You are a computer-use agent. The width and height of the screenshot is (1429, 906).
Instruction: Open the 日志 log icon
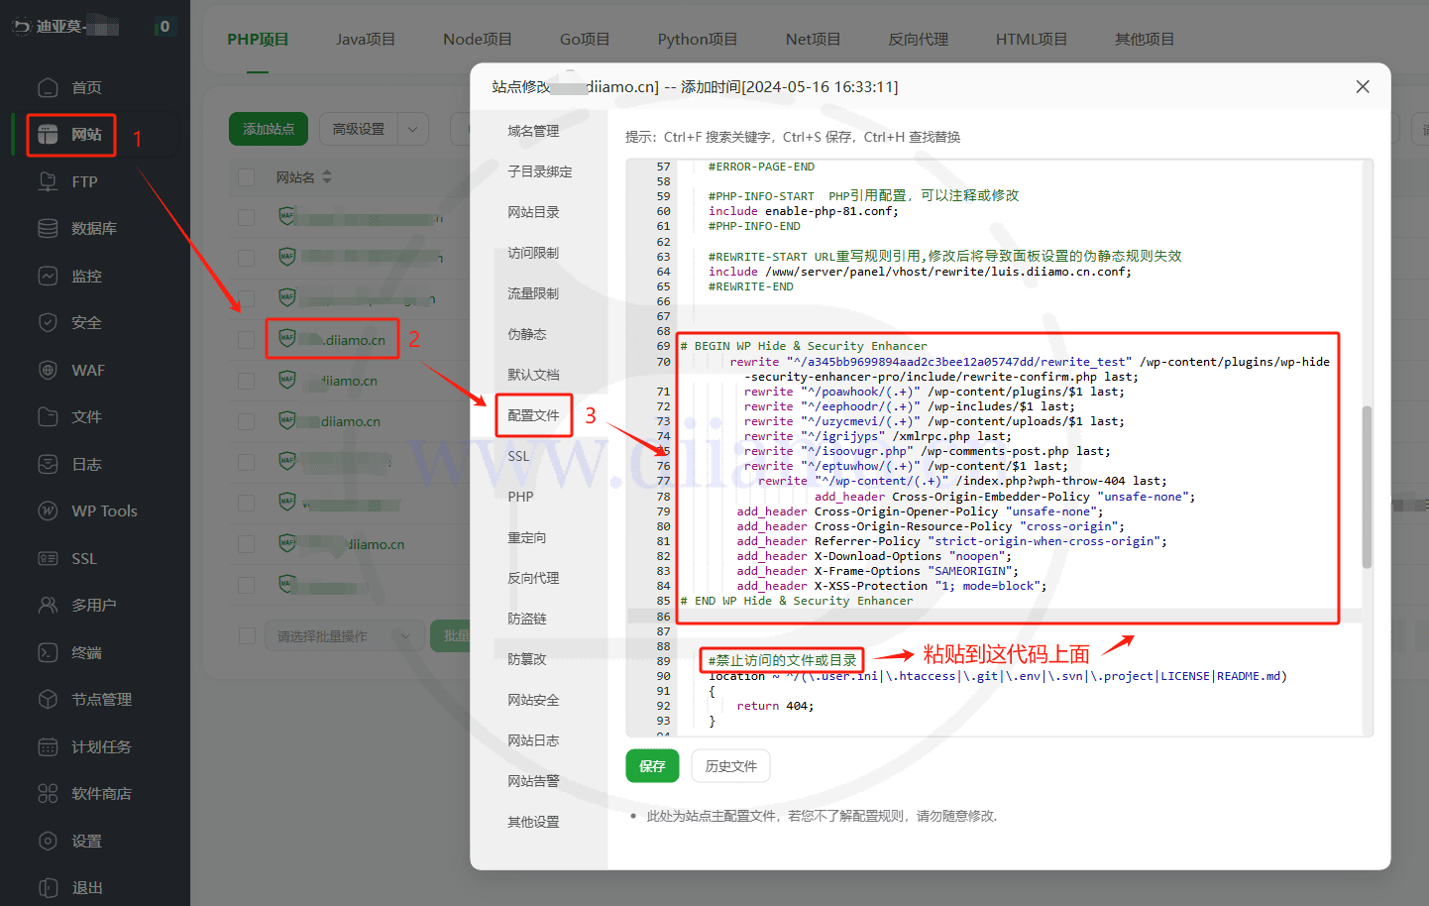point(48,464)
